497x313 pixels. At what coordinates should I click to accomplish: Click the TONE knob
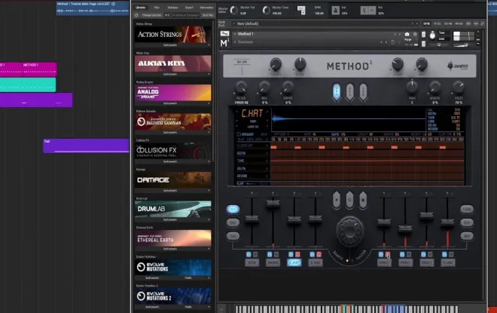point(300,64)
